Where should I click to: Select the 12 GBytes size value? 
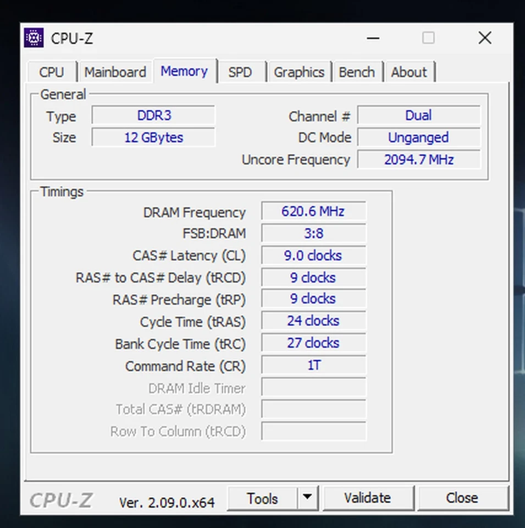coord(153,137)
